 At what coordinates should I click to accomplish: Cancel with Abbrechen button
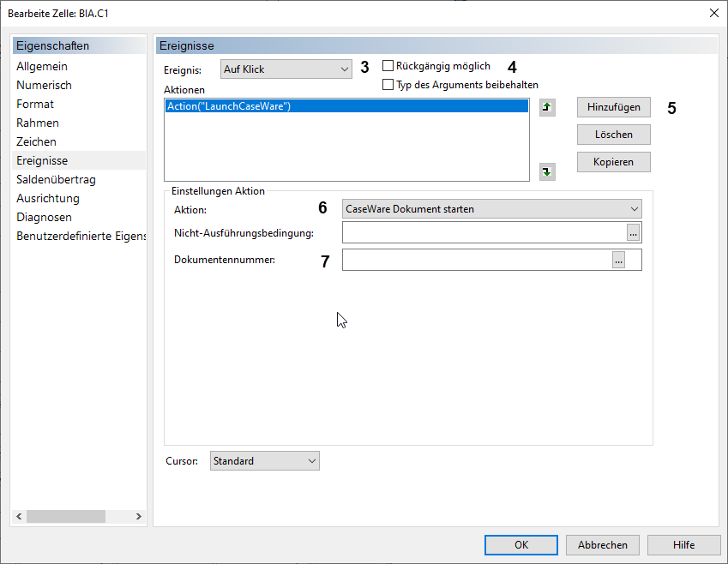[x=602, y=545]
